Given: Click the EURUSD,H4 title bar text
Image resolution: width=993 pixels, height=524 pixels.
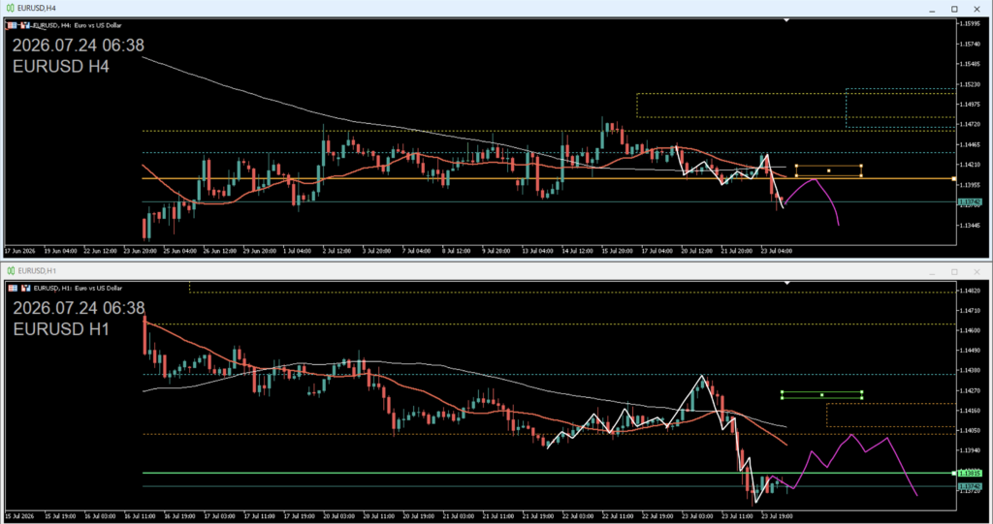Looking at the screenshot, I should 36,8.
